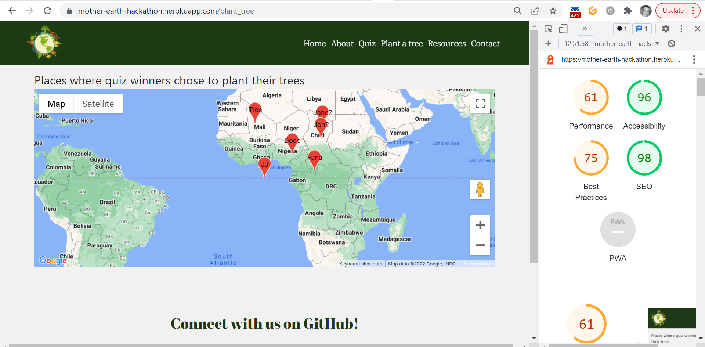Screen dimensions: 705x347
Task: Click the Fana map marker
Action: coord(314,159)
